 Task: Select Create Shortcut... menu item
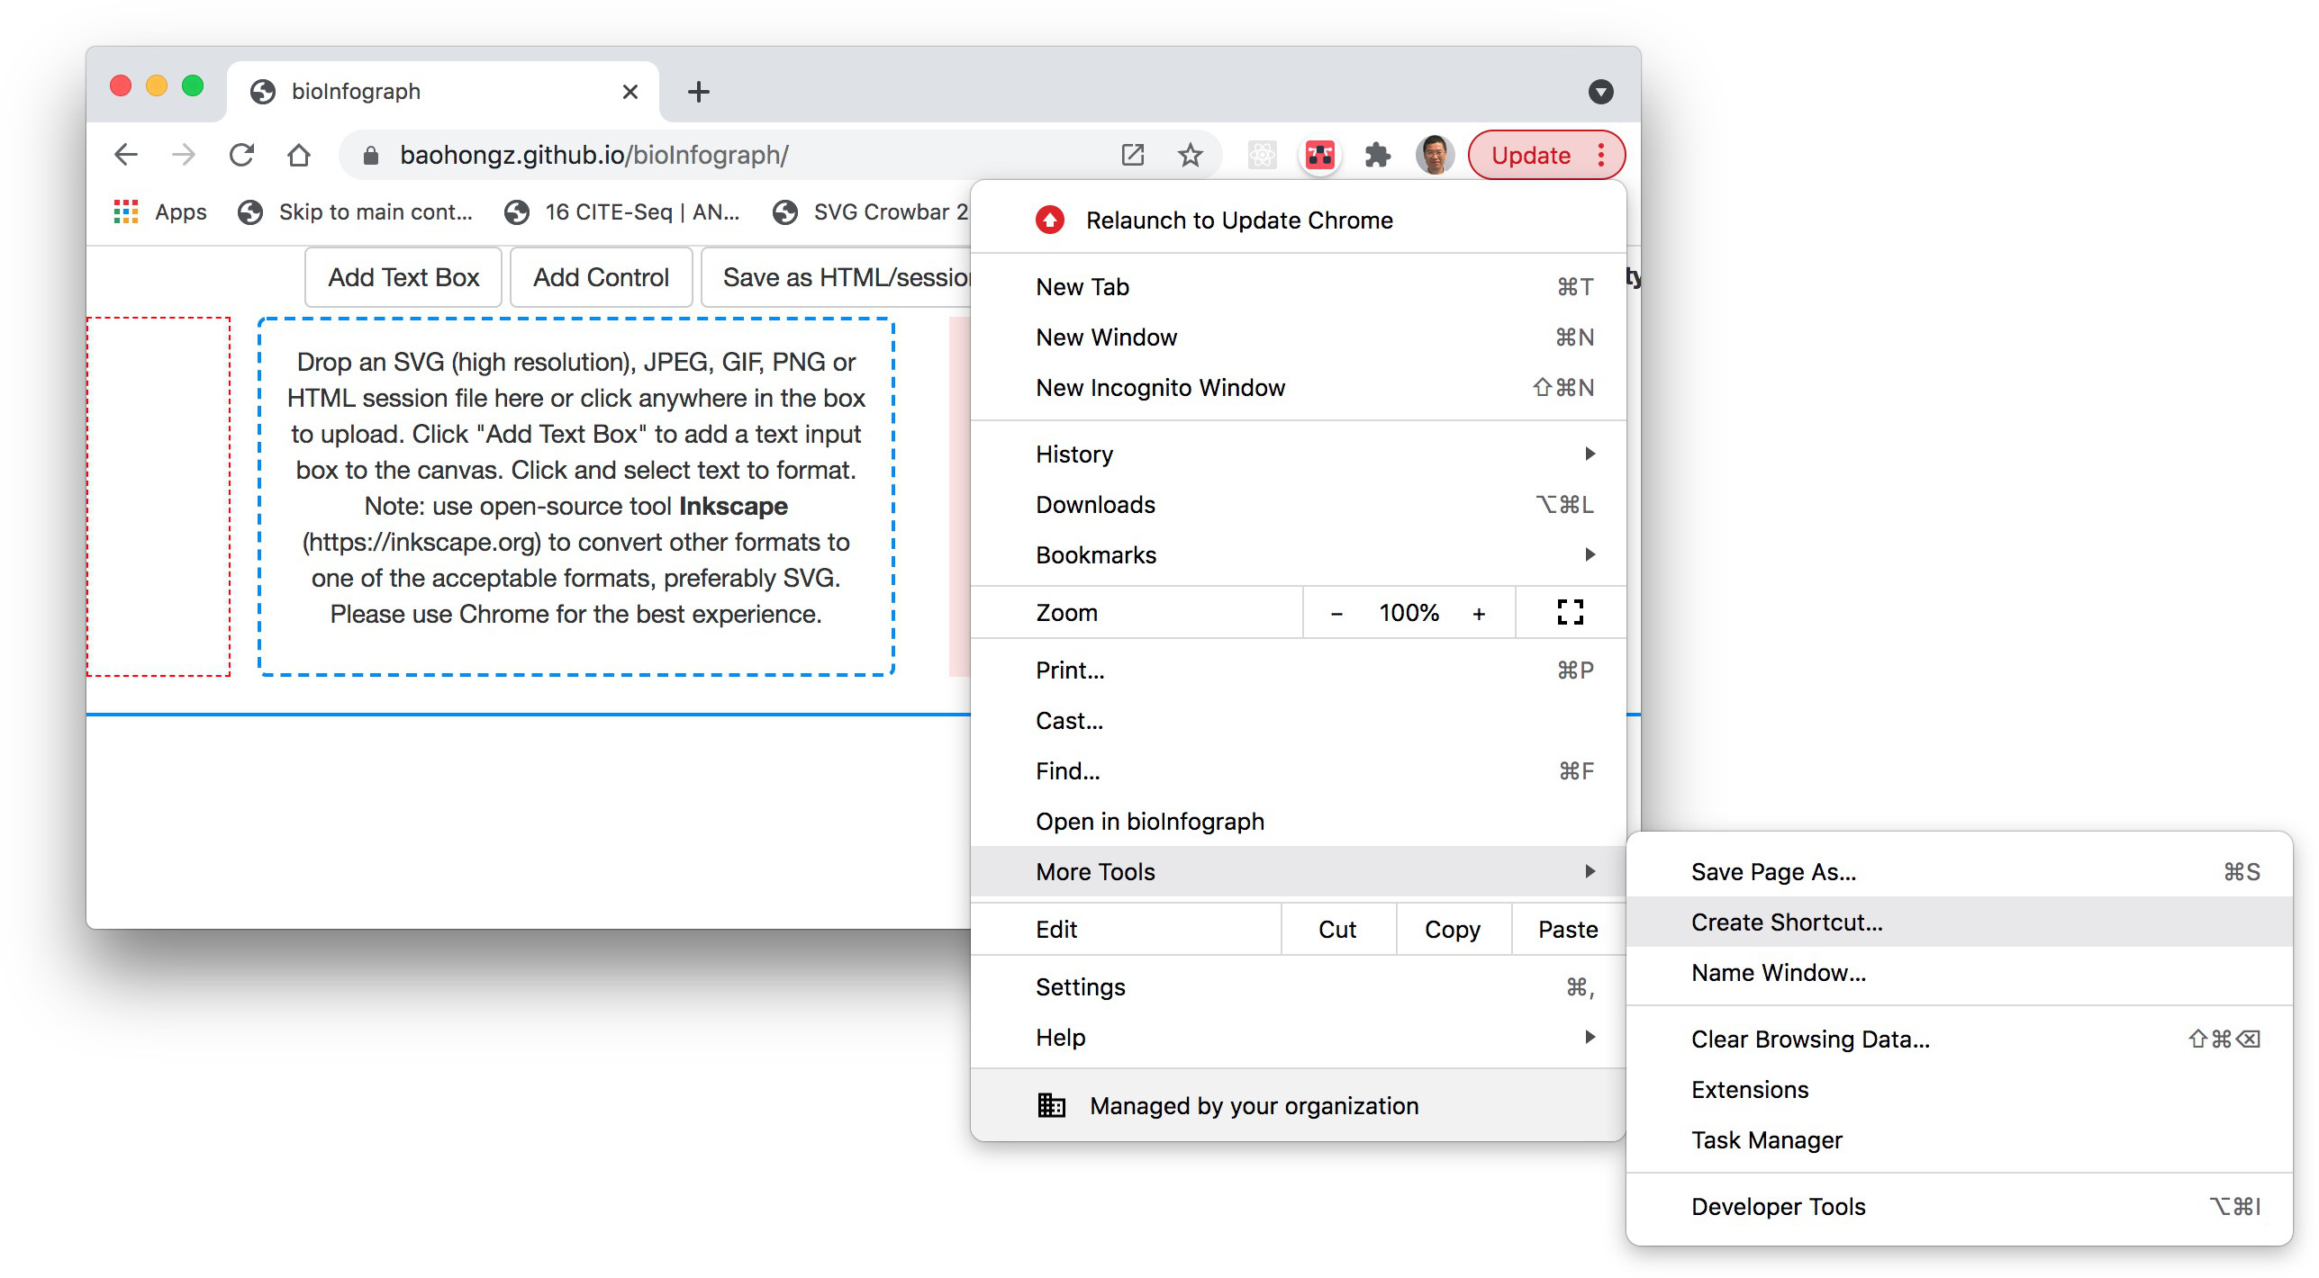coord(1787,922)
